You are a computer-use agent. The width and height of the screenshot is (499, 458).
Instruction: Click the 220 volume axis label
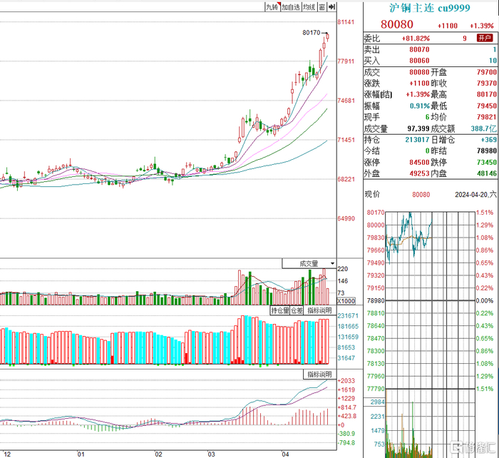tap(343, 269)
